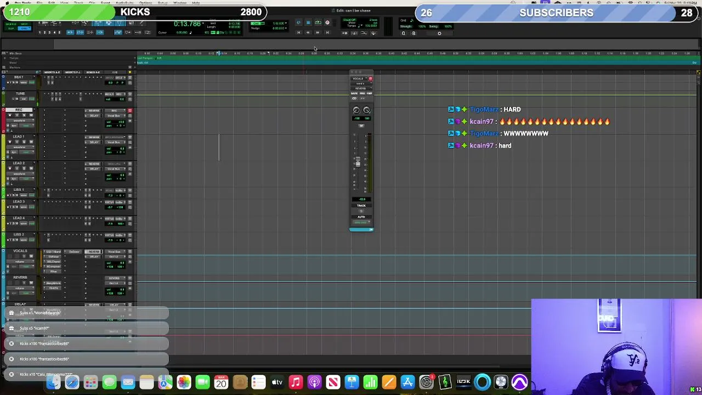Click the right pan knob on floating strip
Image resolution: width=702 pixels, height=395 pixels.
[x=366, y=110]
